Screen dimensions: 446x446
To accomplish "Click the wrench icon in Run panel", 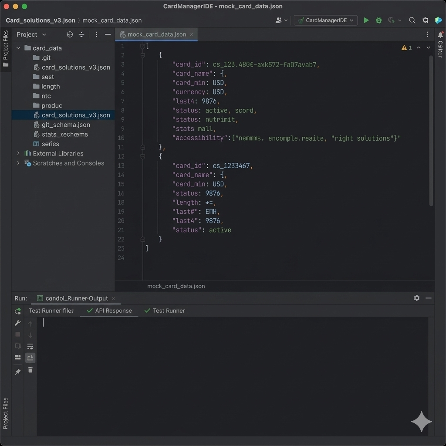I will [x=18, y=323].
